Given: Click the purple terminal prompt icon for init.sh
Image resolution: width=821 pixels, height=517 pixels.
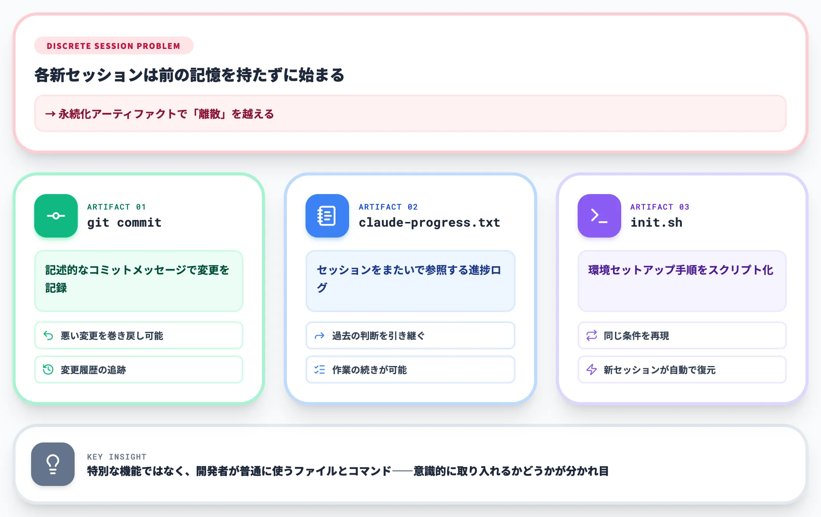Looking at the screenshot, I should coord(599,216).
